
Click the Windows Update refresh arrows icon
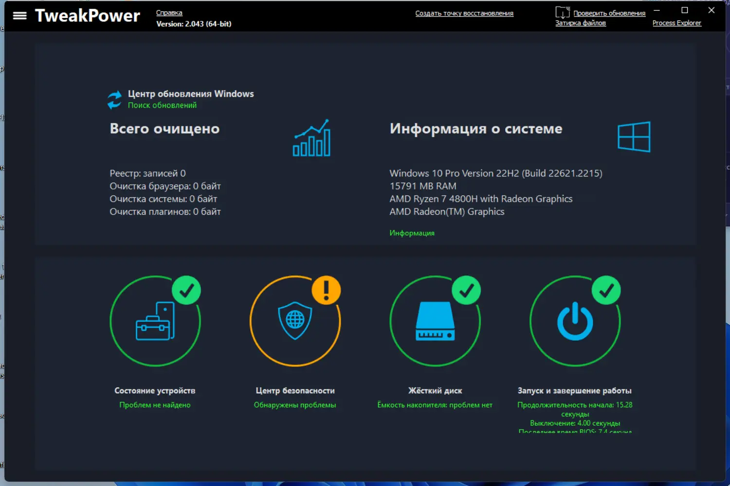point(114,100)
